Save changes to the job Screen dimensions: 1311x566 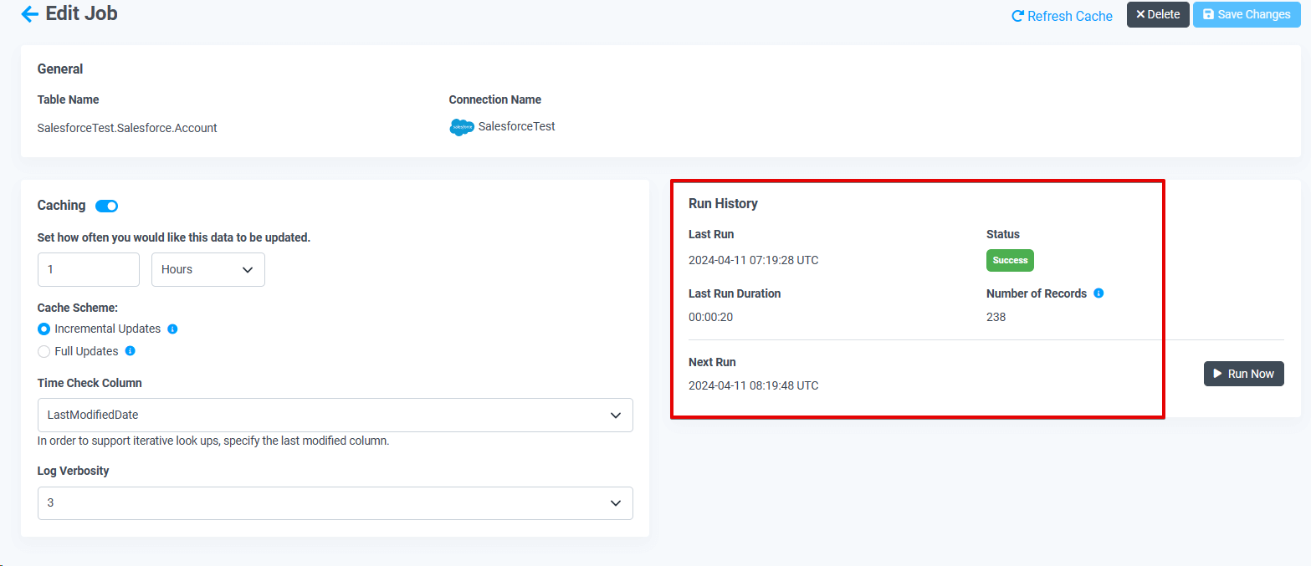[1246, 14]
